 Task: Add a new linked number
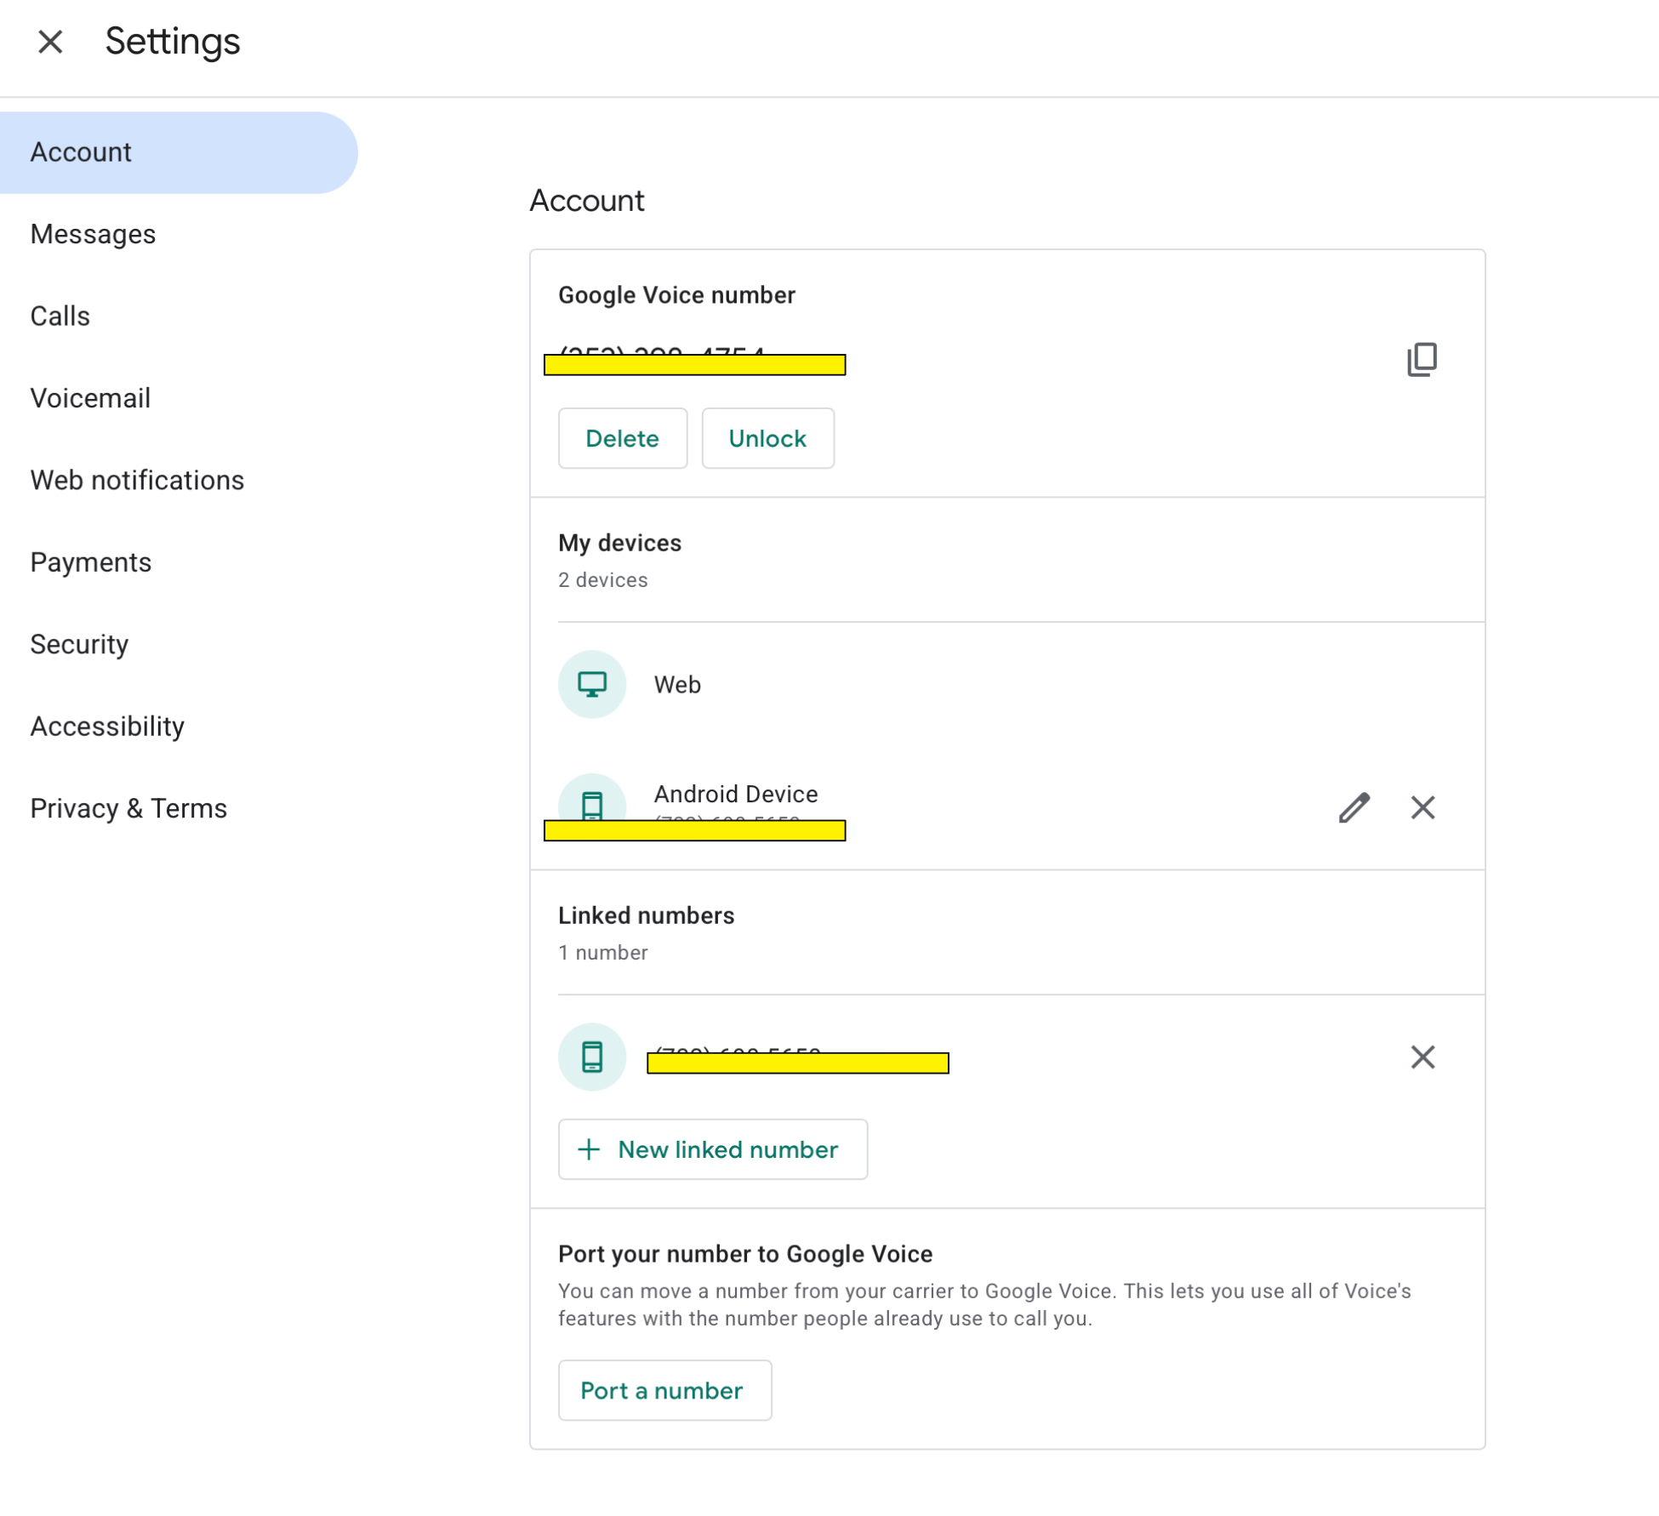[712, 1148]
